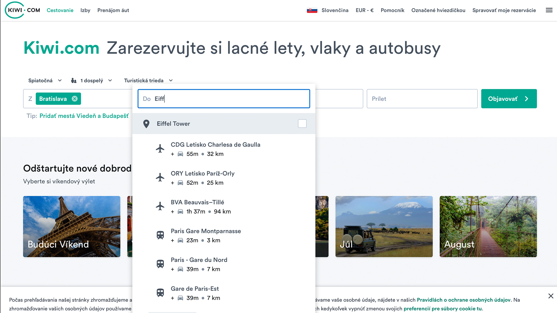The height and width of the screenshot is (313, 557).
Task: Select BVA Beauvais–Tillé suggestion
Action: click(224, 207)
